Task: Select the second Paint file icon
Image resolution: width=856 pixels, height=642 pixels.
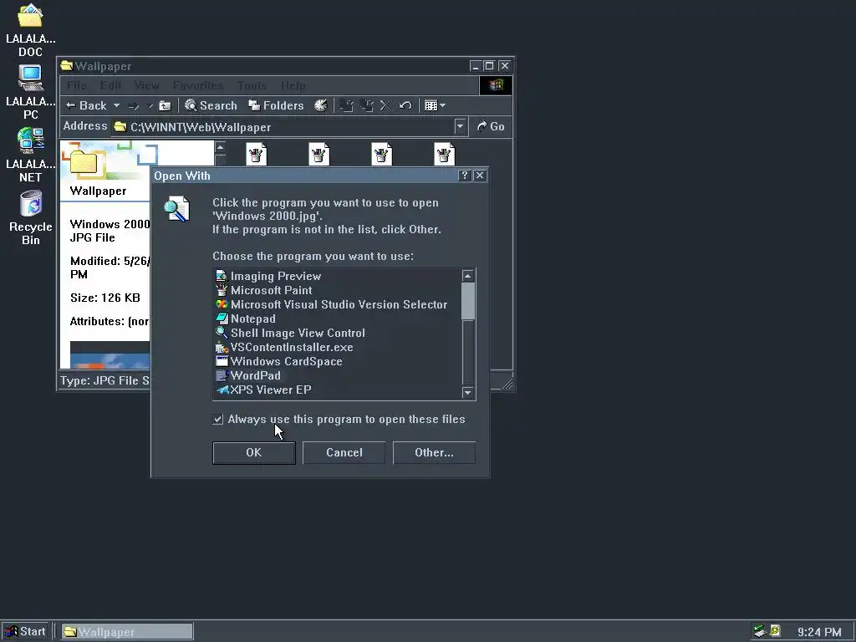Action: 318,154
